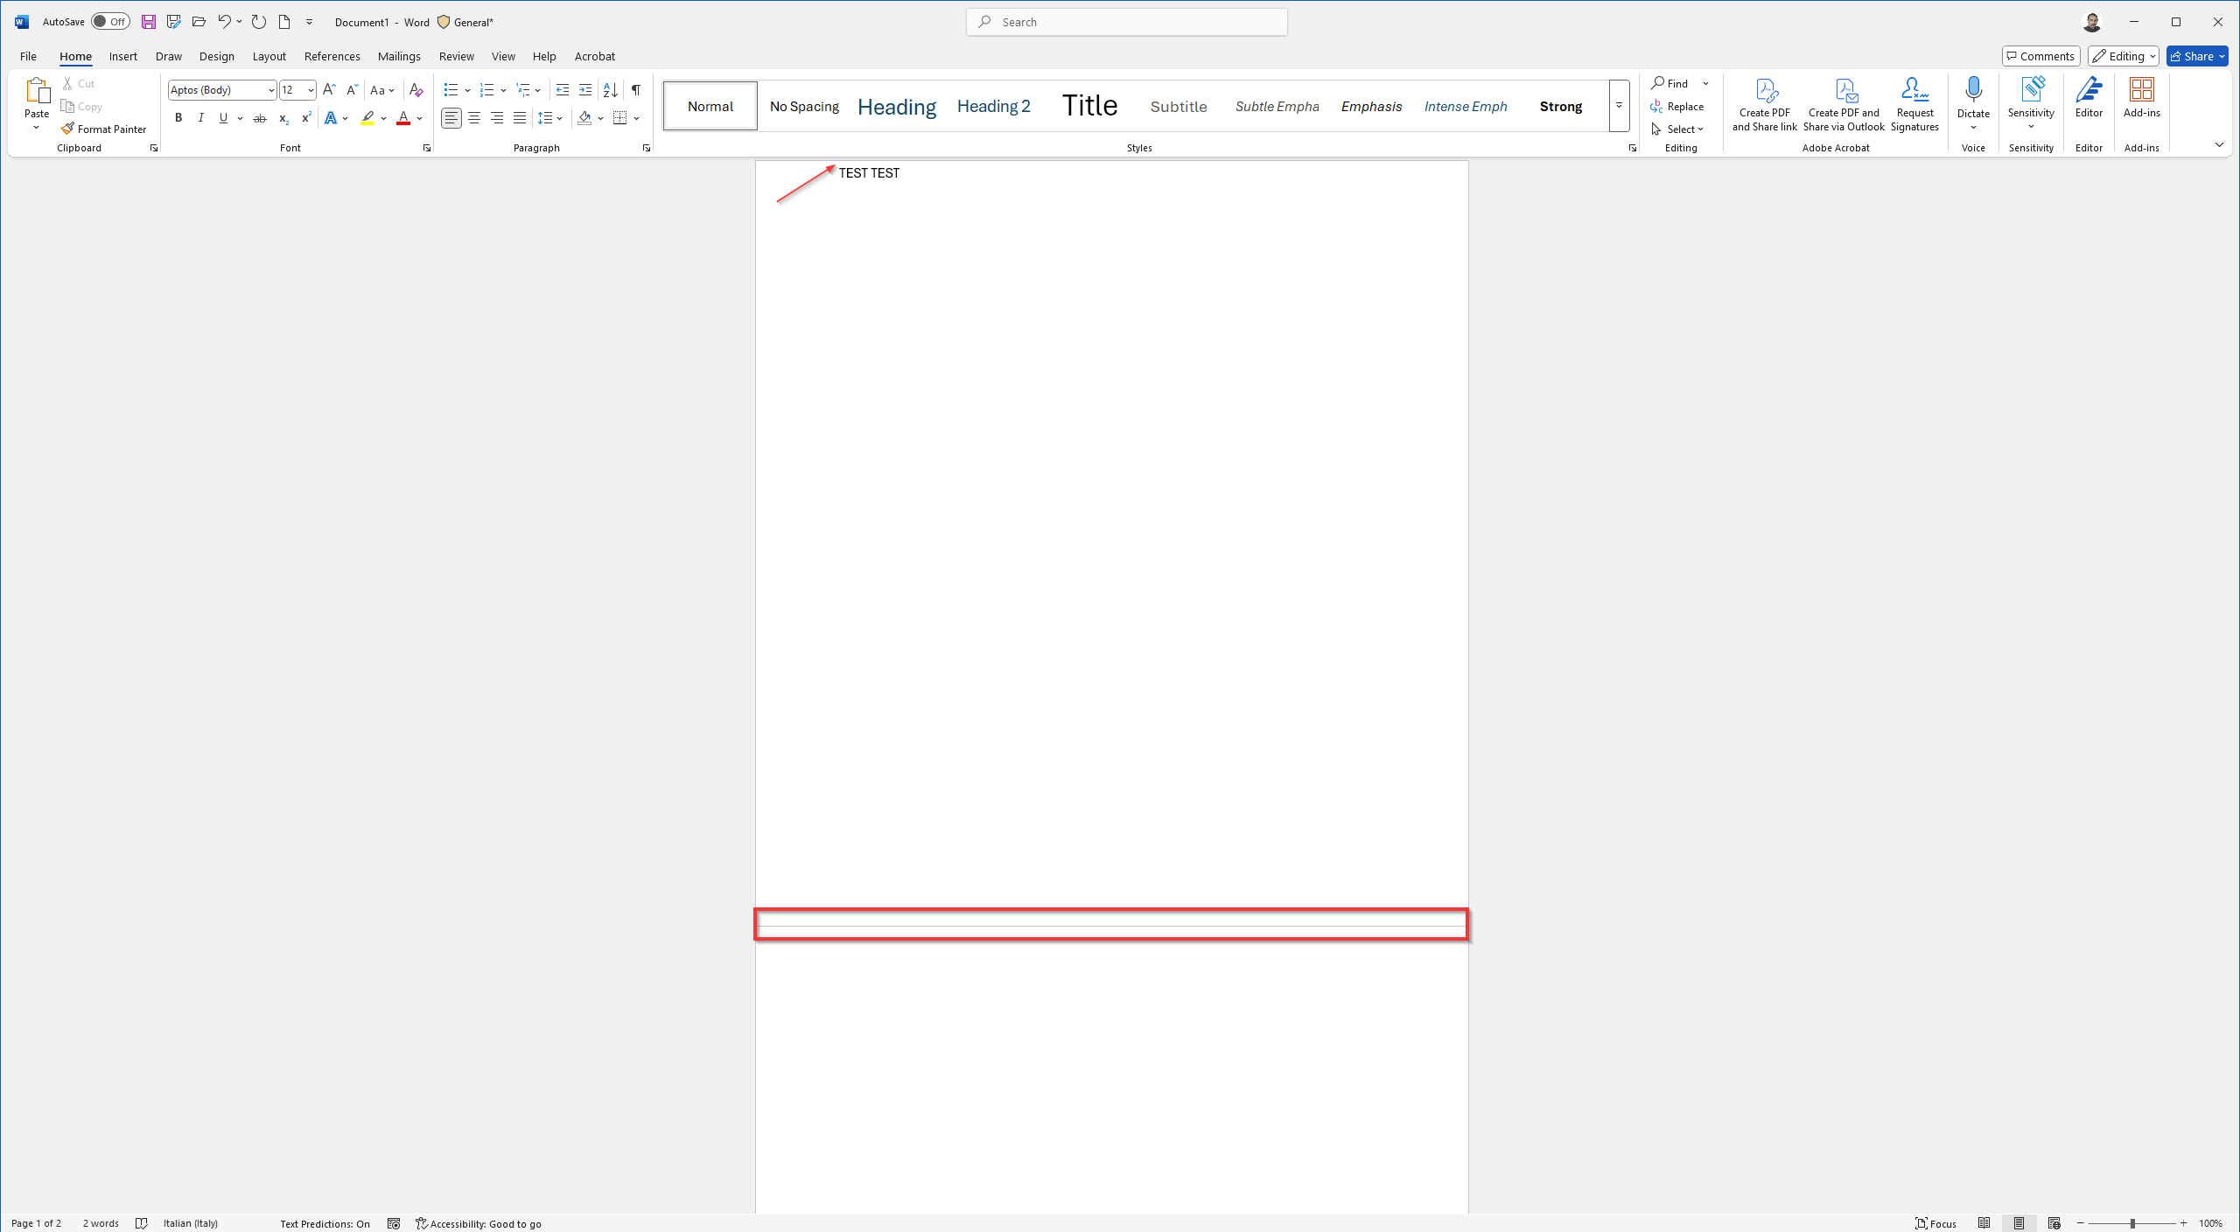
Task: Apply the Heading 2 style
Action: pyautogui.click(x=993, y=106)
